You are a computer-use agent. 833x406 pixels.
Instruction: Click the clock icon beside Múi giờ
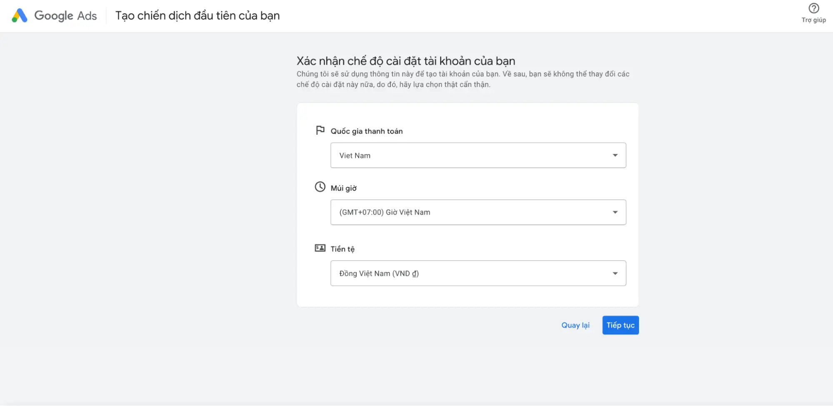320,187
